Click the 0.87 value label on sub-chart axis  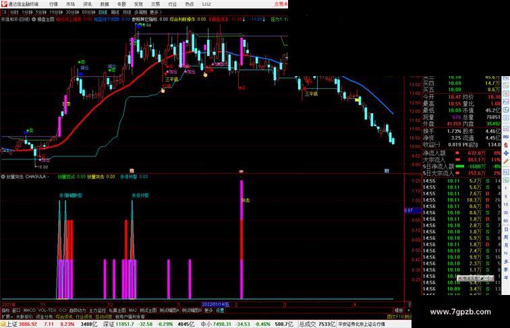click(412, 210)
